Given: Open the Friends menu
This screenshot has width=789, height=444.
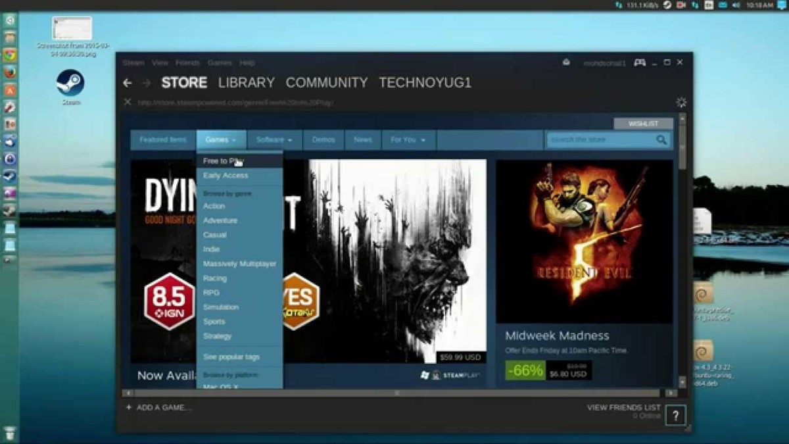Looking at the screenshot, I should (x=187, y=63).
